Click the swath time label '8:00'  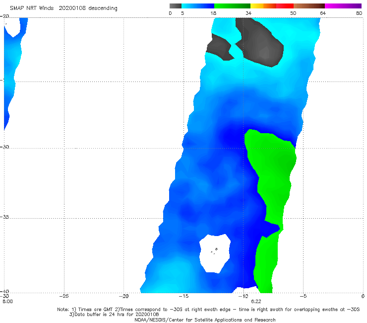click(7, 302)
